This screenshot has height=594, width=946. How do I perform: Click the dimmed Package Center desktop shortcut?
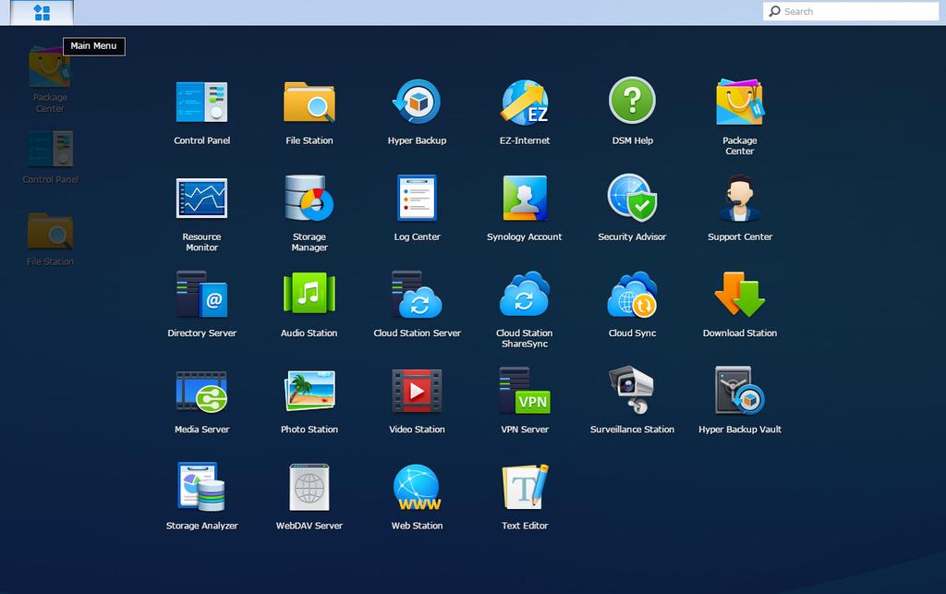point(50,80)
